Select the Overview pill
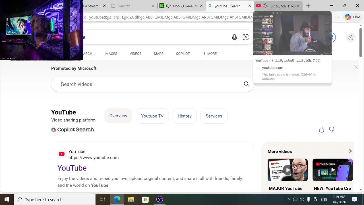 118,116
